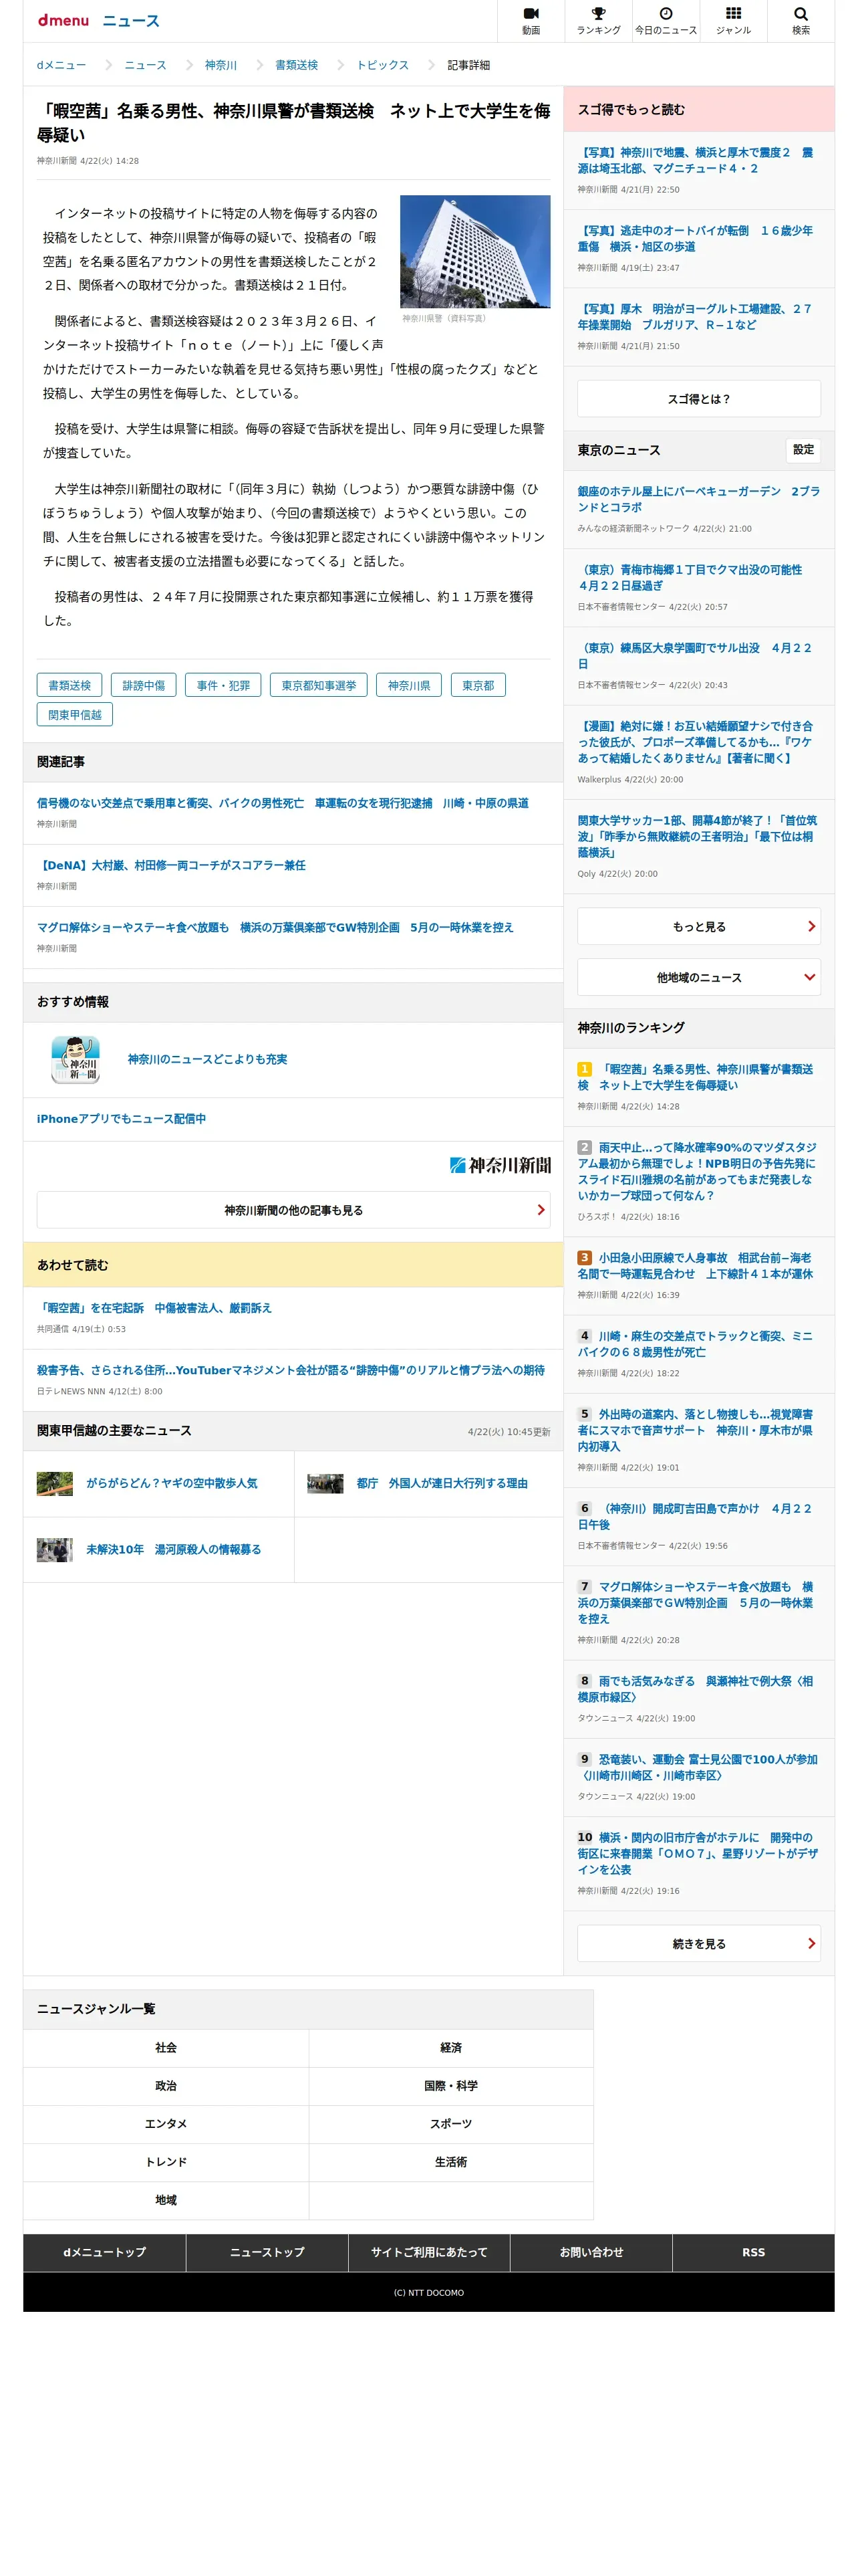Open the goat news thumbnail

[x=55, y=1483]
